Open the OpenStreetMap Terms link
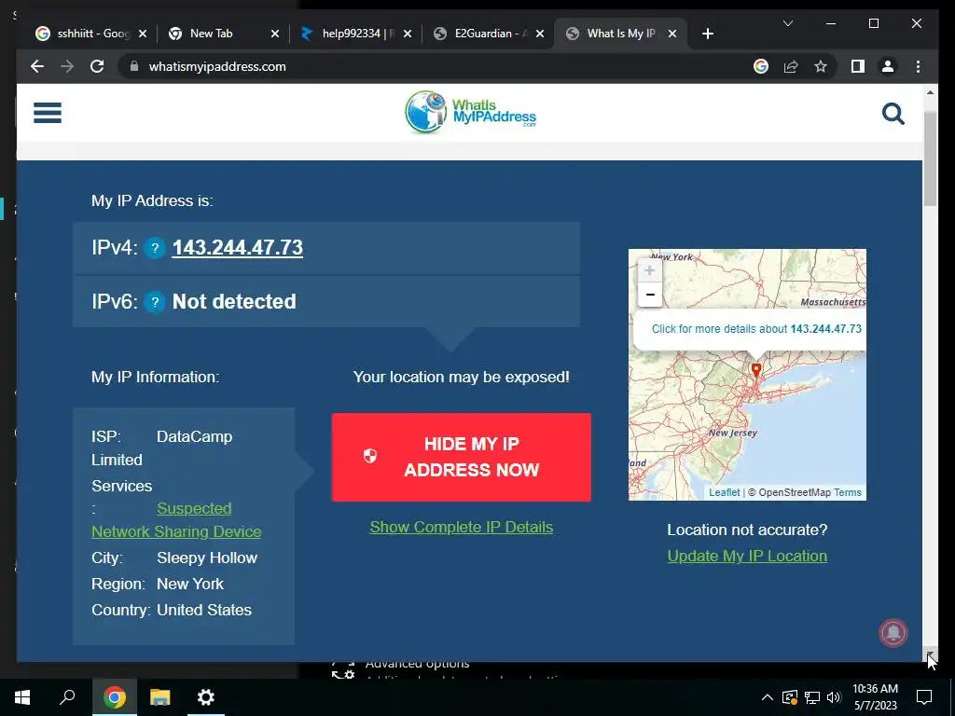 pyautogui.click(x=847, y=492)
